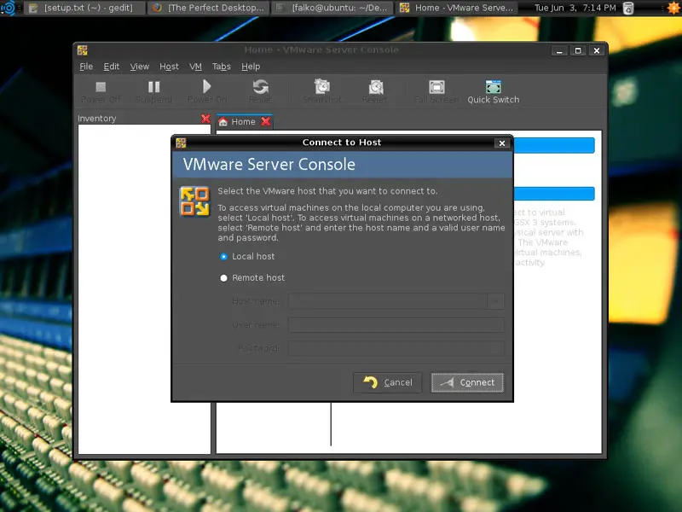Click the Suspend toolbar icon
The width and height of the screenshot is (682, 512).
click(153, 87)
